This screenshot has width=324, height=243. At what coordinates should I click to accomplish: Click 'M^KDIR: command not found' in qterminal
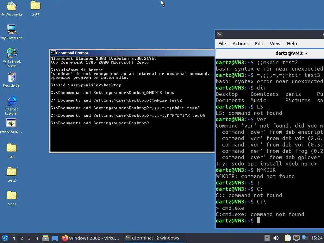pyautogui.click(x=255, y=176)
